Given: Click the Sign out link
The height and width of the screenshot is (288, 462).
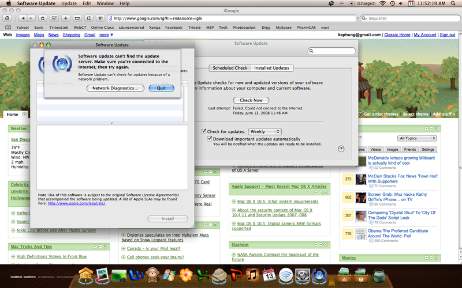Looking at the screenshot, I should coord(447,35).
